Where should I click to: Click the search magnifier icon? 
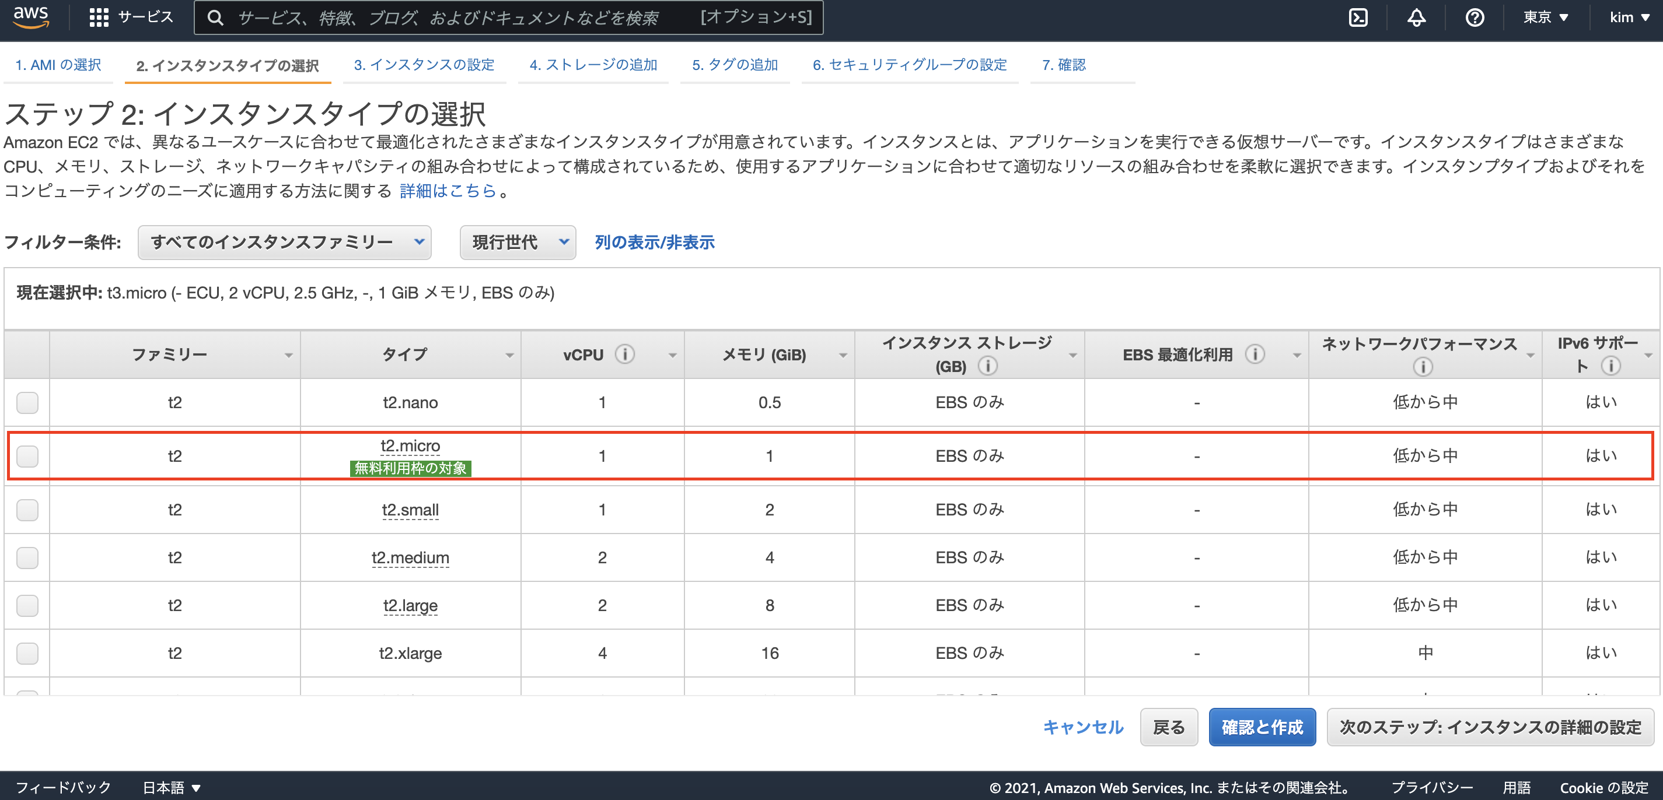tap(216, 17)
